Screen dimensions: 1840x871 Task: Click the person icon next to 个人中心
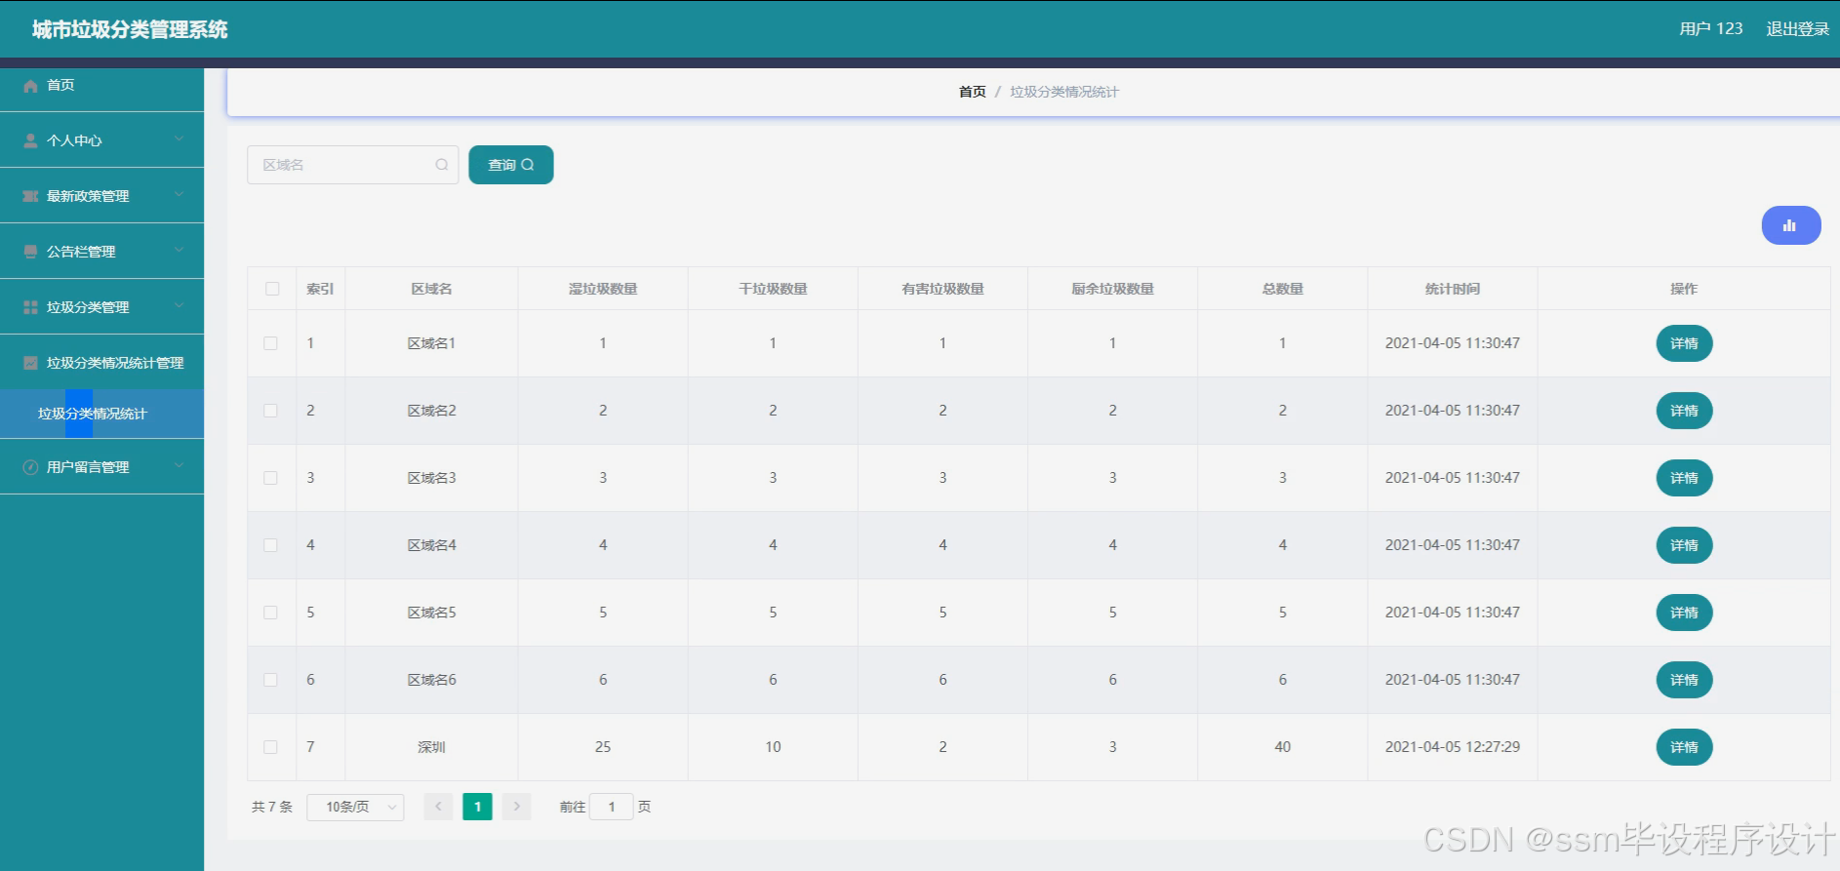pos(30,140)
